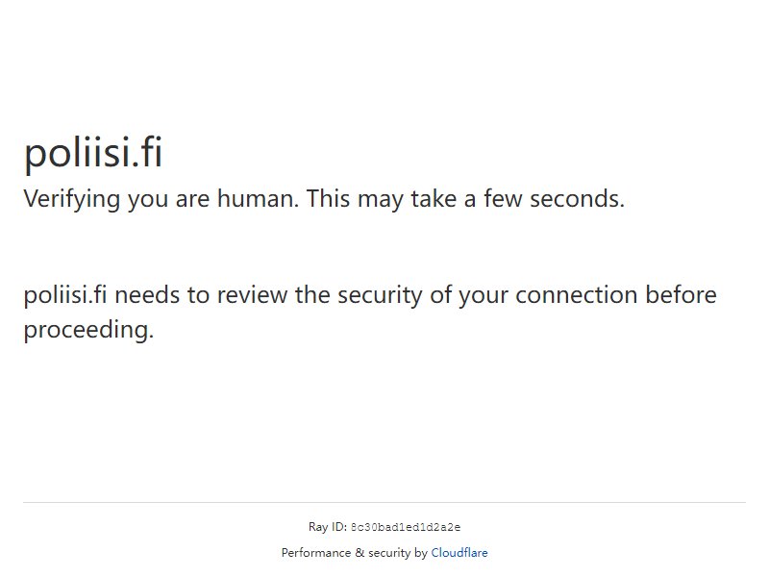Click the word 'needs' in paragraph

(147, 295)
